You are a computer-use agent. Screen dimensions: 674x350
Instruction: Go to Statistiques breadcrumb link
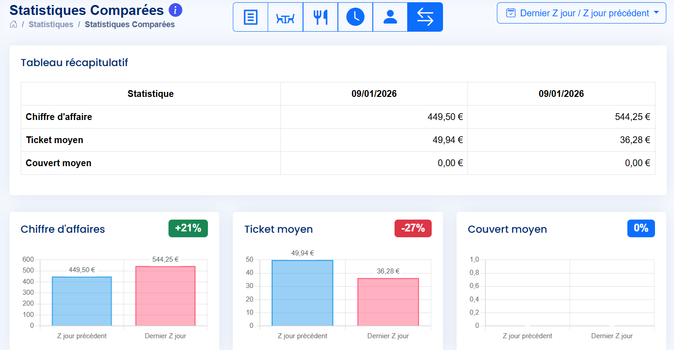(x=51, y=24)
